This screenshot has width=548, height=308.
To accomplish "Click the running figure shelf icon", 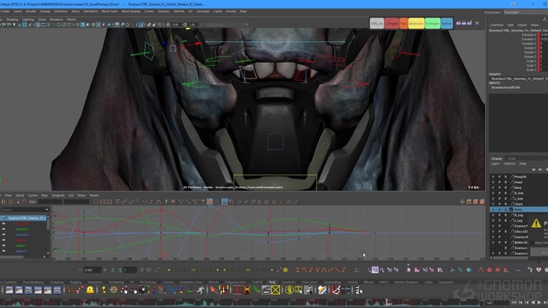I will tap(200, 290).
